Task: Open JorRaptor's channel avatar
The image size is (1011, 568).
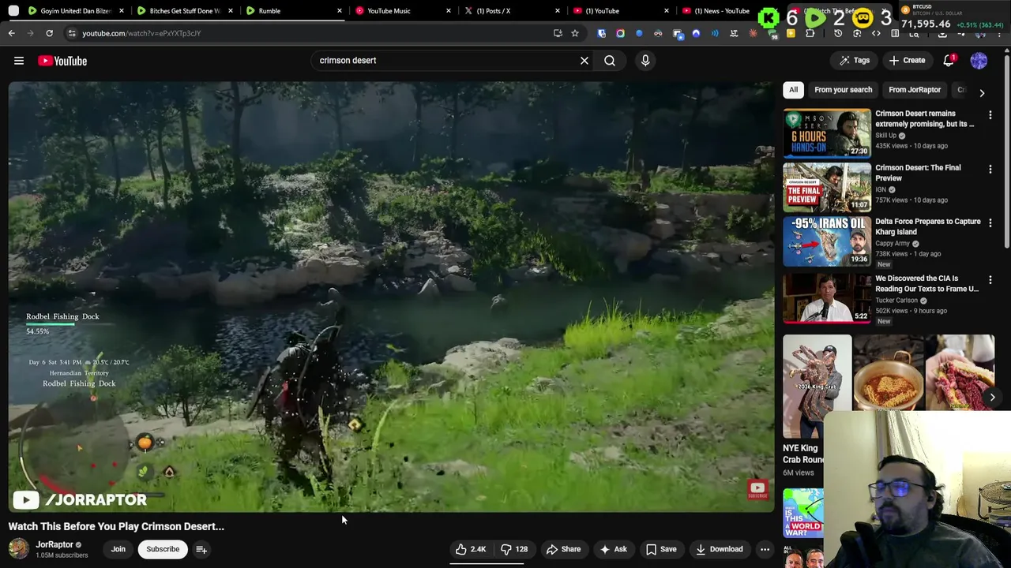Action: (18, 549)
